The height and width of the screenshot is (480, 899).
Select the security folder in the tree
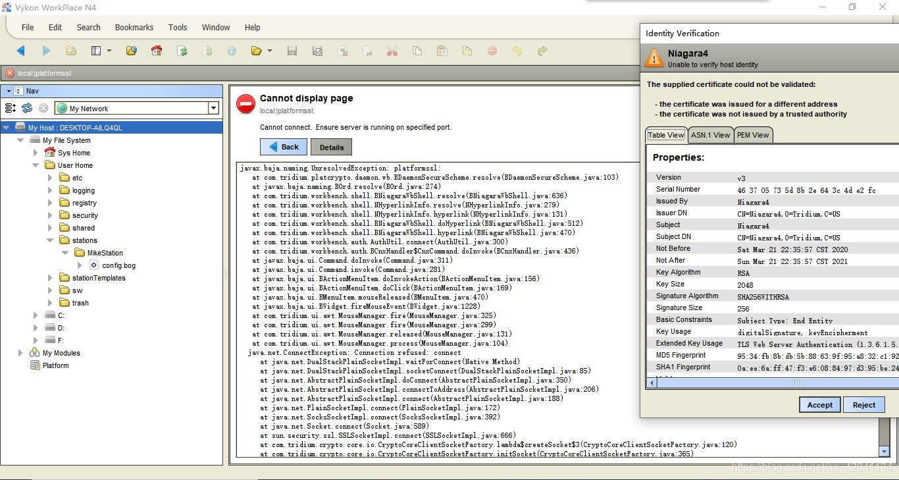pos(78,215)
